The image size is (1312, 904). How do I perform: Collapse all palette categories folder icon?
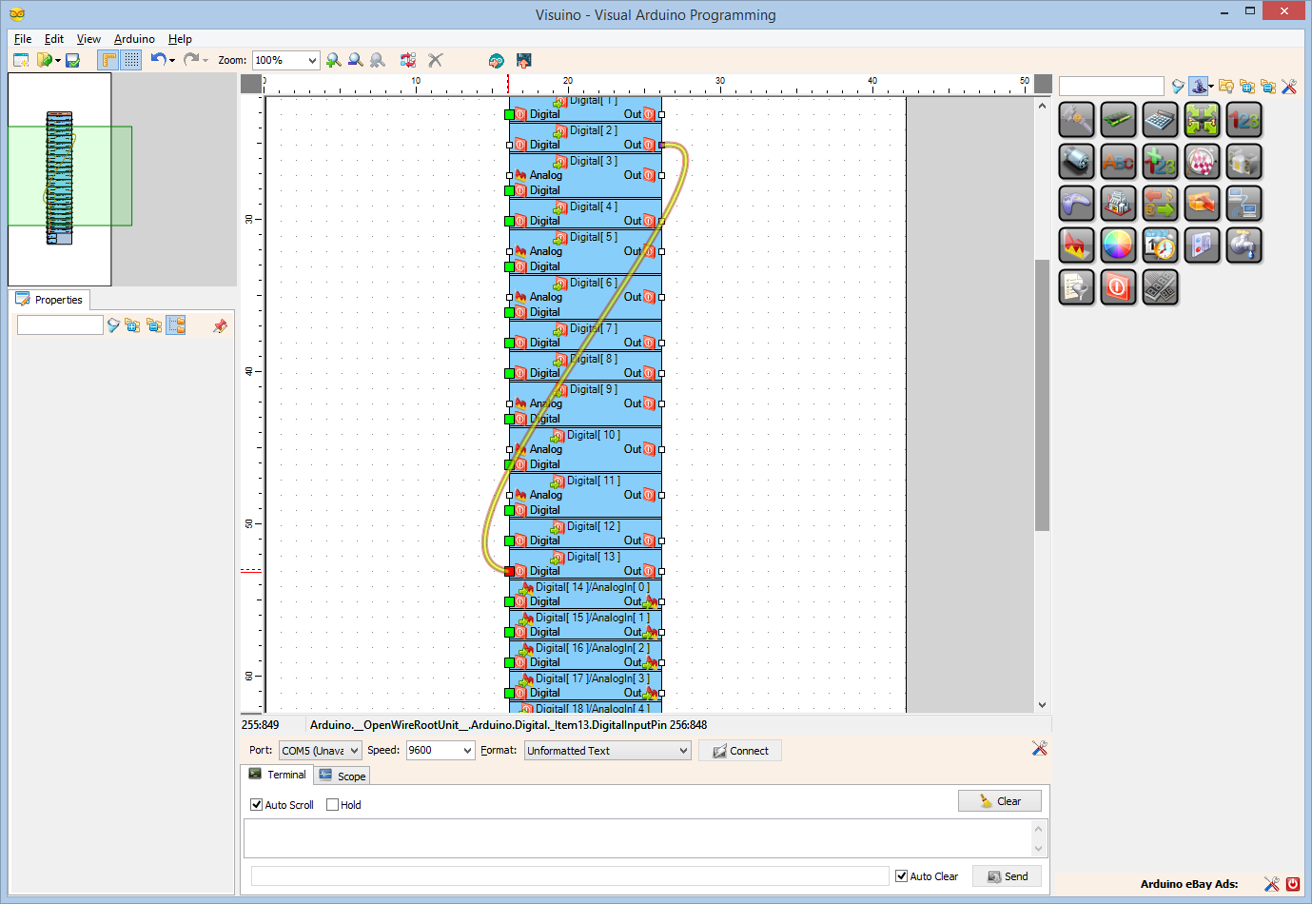click(1268, 87)
